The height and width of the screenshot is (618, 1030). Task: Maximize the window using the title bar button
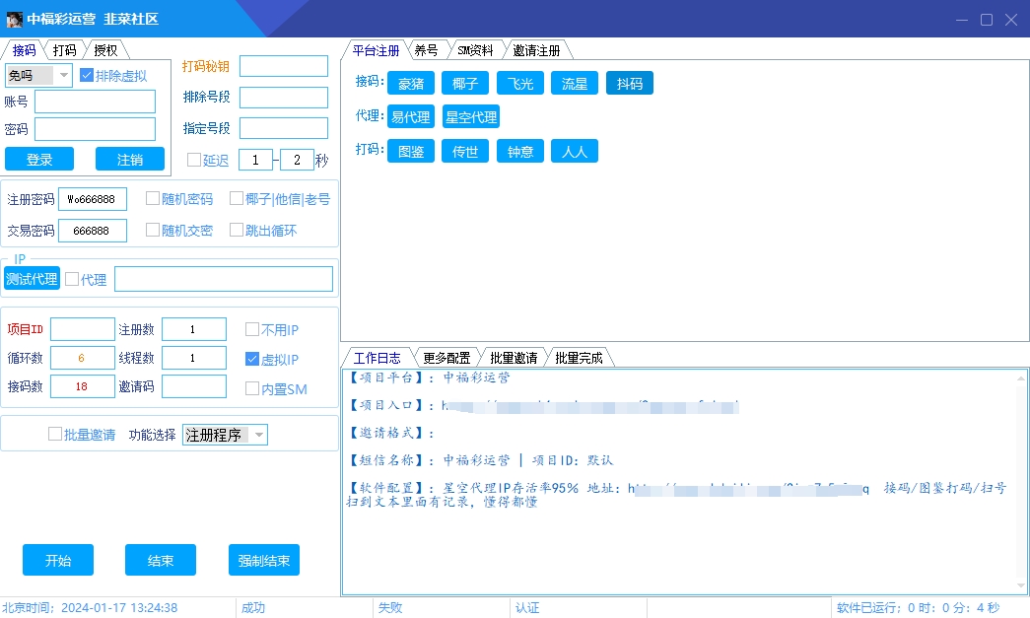coord(986,19)
